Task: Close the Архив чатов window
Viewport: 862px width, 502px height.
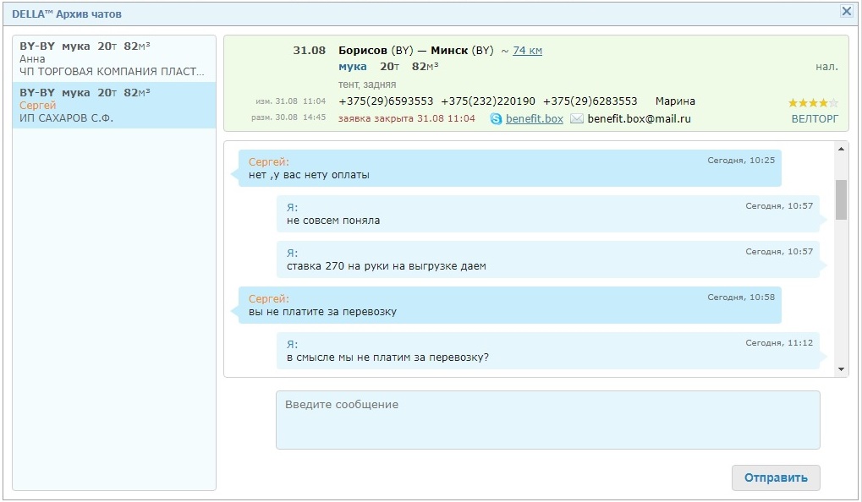Action: (846, 12)
